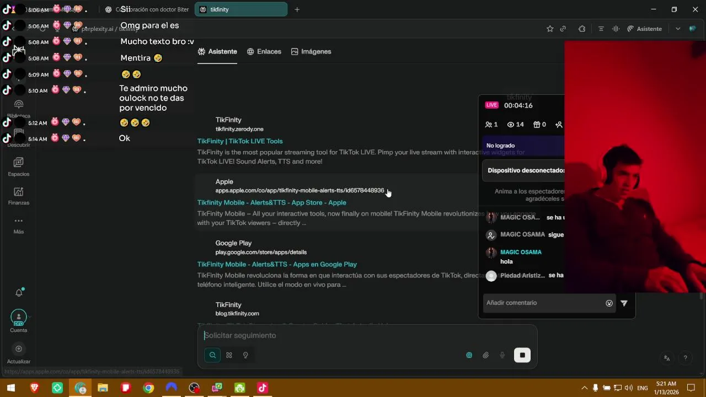Click MAGIC OSAMA username above hola
Screen dimensions: 706x397
521,252
